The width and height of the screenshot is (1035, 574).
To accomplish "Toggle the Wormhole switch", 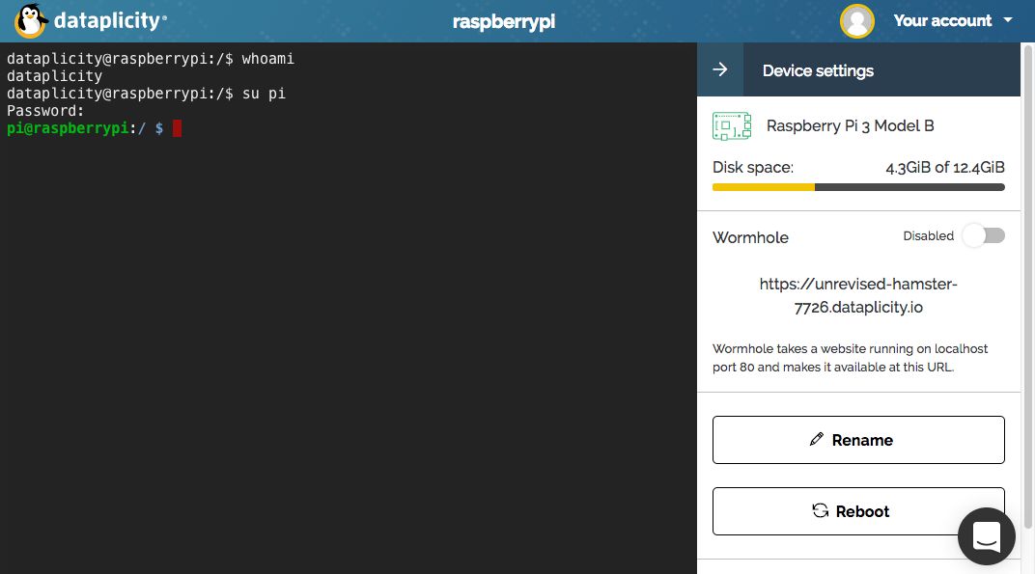I will (x=984, y=235).
